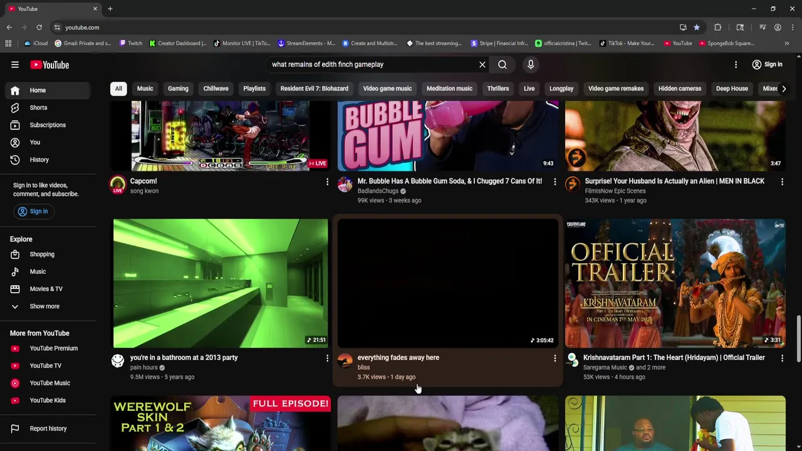Image resolution: width=802 pixels, height=451 pixels.
Task: Open options menu for Capcom! video
Action: [x=327, y=182]
